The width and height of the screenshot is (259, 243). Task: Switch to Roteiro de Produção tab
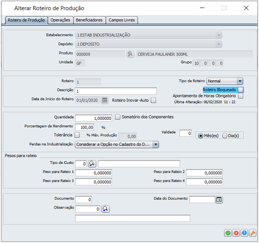click(x=26, y=20)
